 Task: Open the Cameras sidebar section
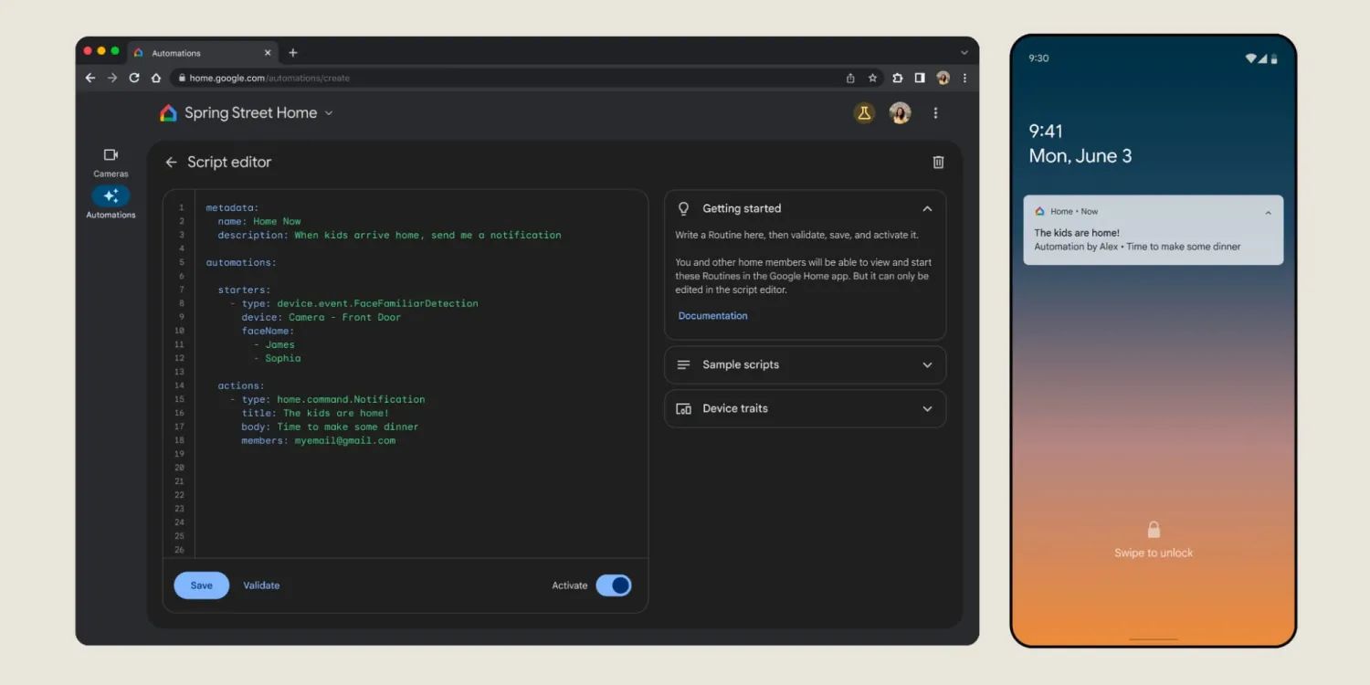coord(111,162)
